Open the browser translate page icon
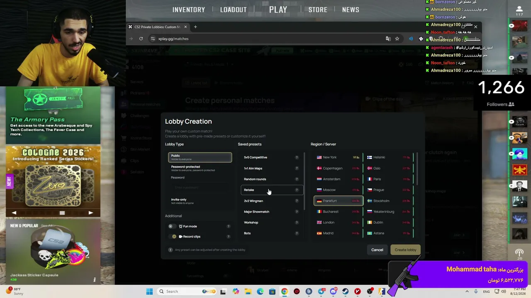The width and height of the screenshot is (531, 298). click(x=388, y=38)
